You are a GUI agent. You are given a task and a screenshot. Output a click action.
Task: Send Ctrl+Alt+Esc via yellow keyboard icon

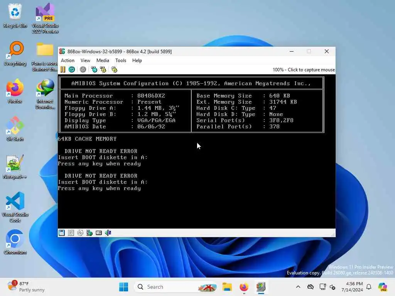coord(103,69)
